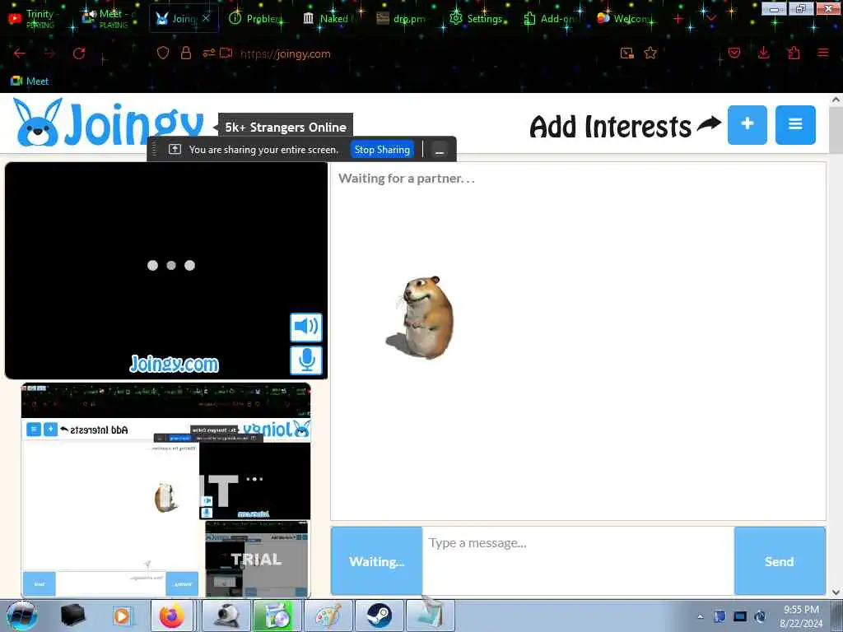Click the tracking protection shield icon
The width and height of the screenshot is (843, 632).
163,53
